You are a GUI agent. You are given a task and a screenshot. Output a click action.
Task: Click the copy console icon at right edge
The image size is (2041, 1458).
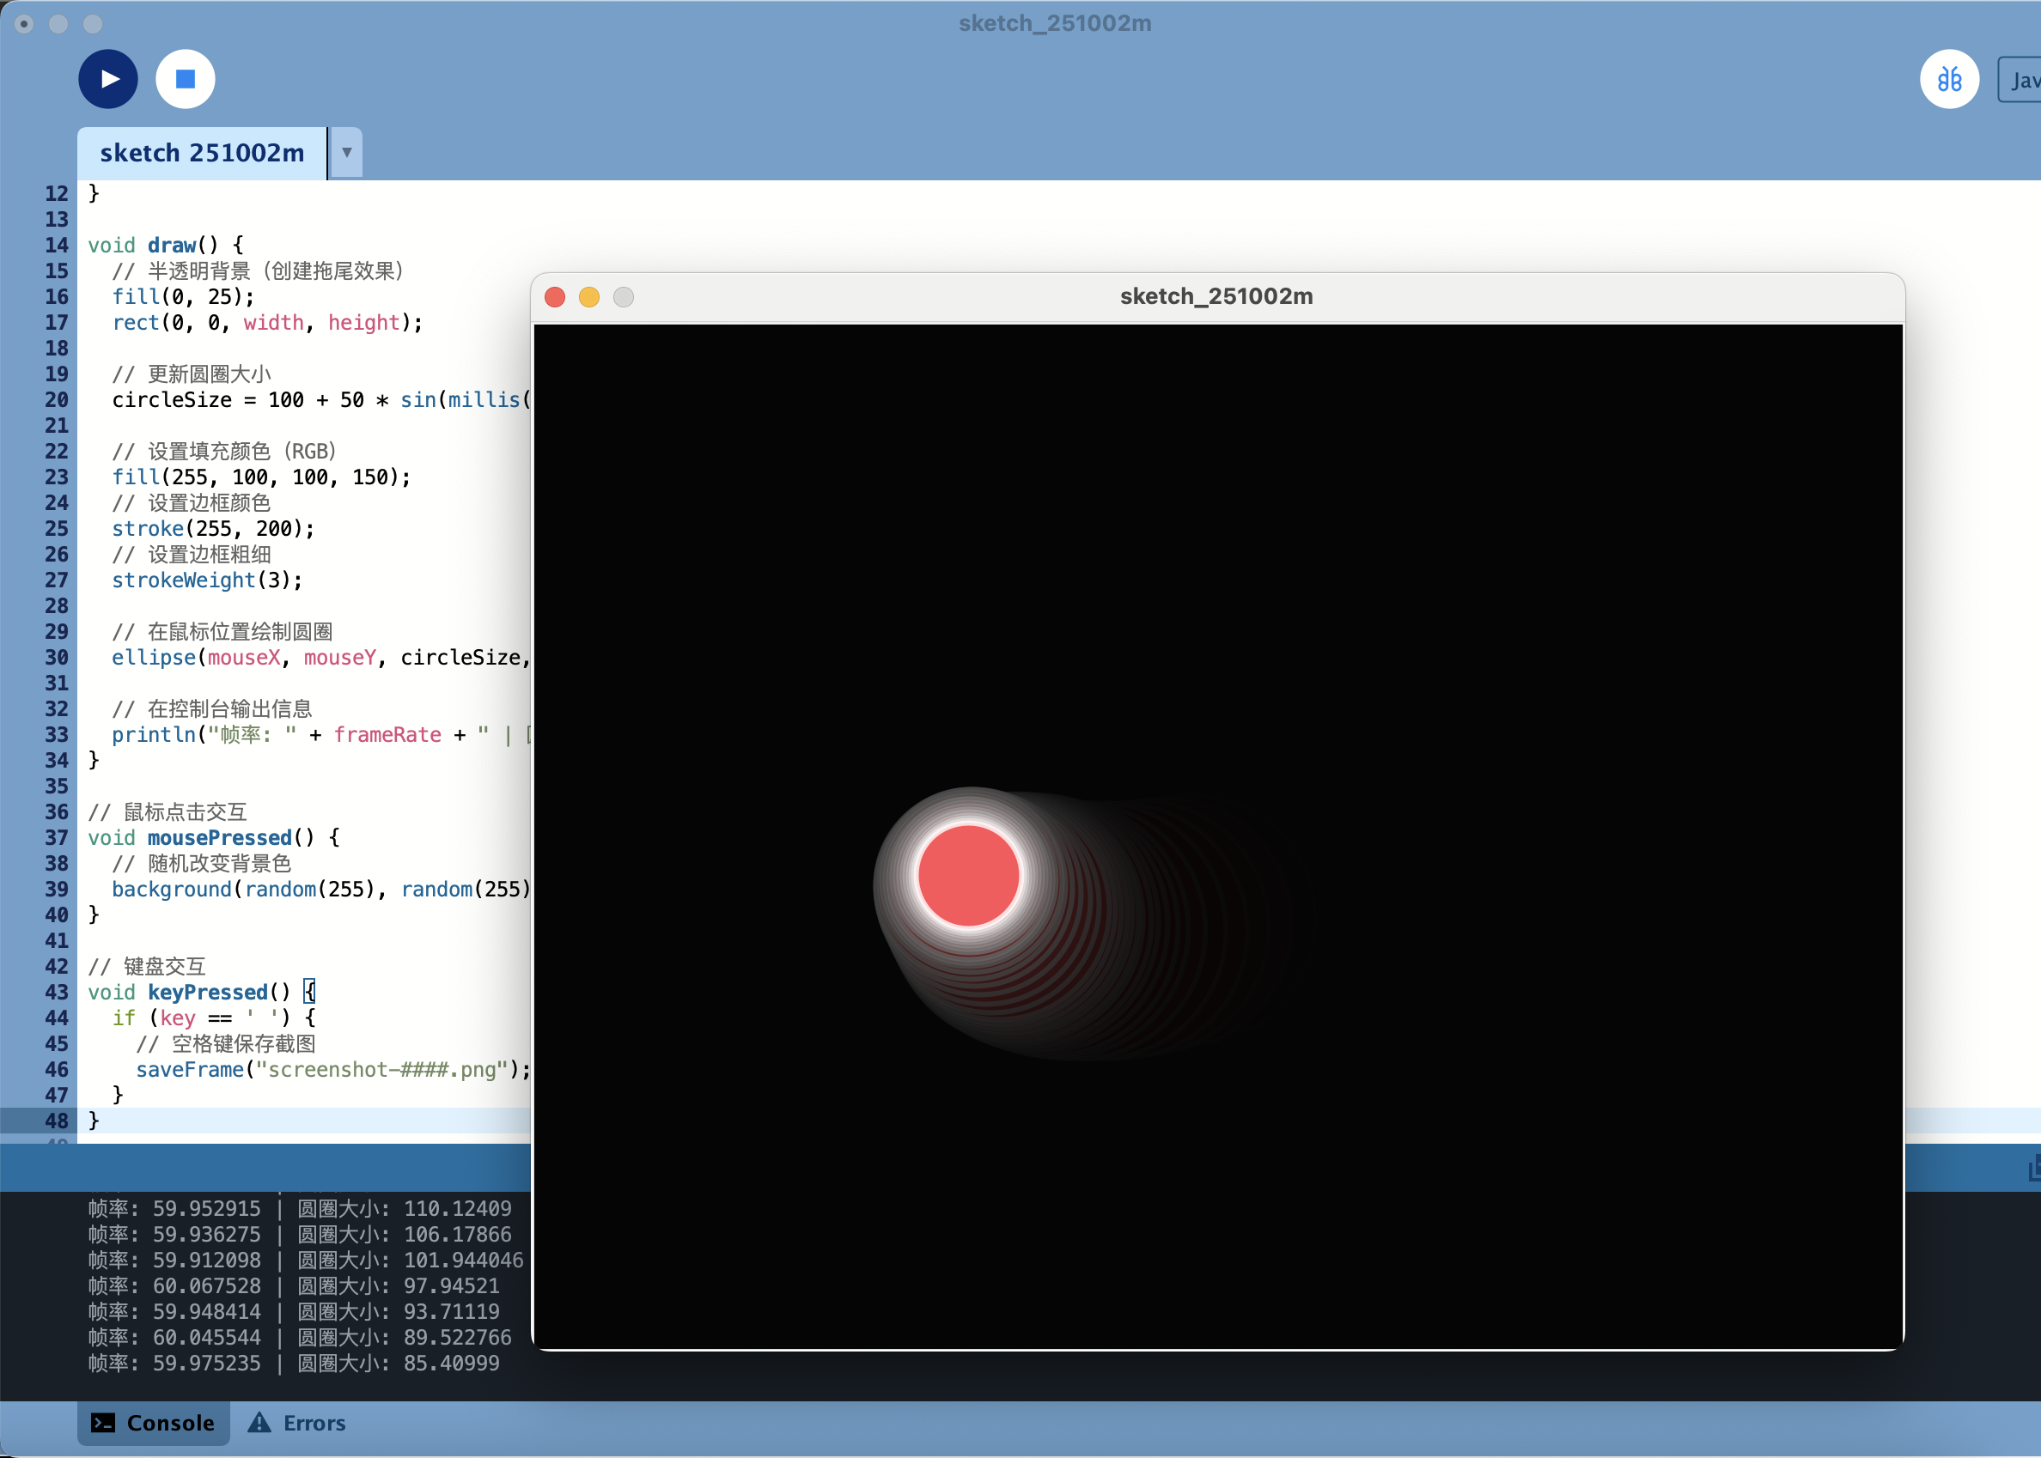click(x=2033, y=1169)
